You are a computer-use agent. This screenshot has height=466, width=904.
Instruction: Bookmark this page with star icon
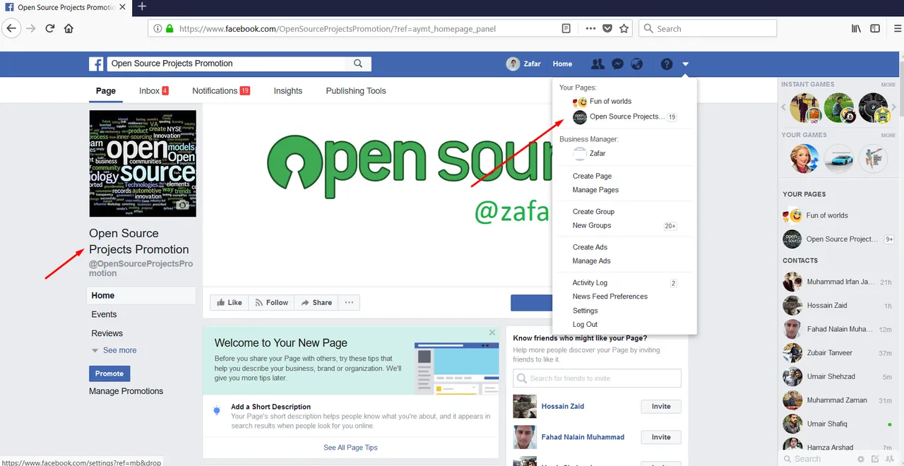click(x=624, y=28)
